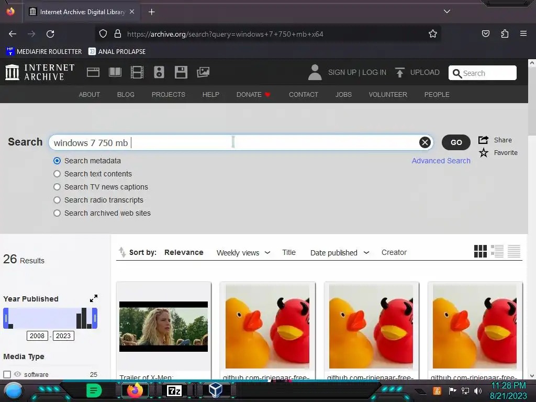Select Search archived web sites option
This screenshot has height=402, width=536.
click(x=57, y=213)
